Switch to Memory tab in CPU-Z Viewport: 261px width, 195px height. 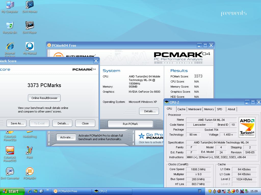pyautogui.click(x=209, y=109)
